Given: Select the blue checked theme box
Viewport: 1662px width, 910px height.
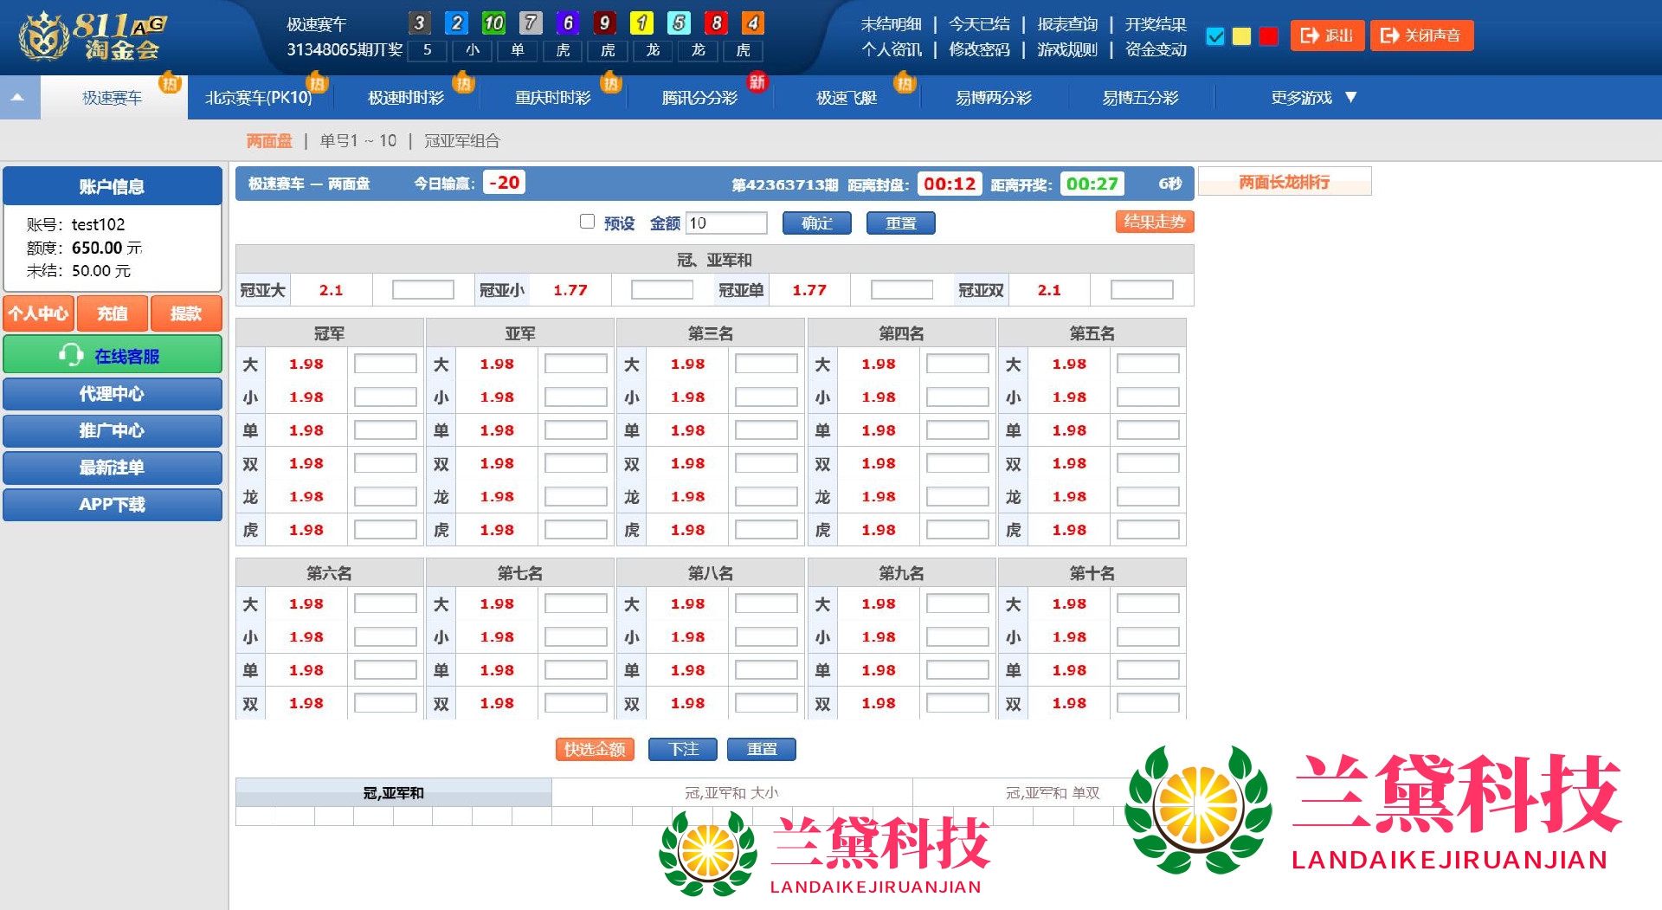Looking at the screenshot, I should point(1215,36).
